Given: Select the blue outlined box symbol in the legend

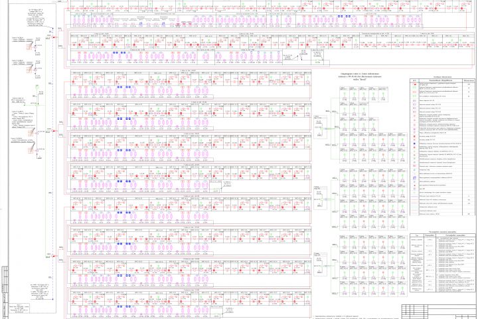Looking at the screenshot, I should click(x=414, y=177).
